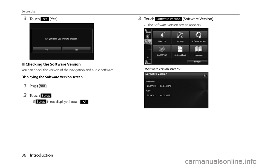Image resolution: width=261 pixels, height=166 pixels.
Task: Click the 'Displaying the Software Version screen' underlined heading
Action: (x=52, y=77)
